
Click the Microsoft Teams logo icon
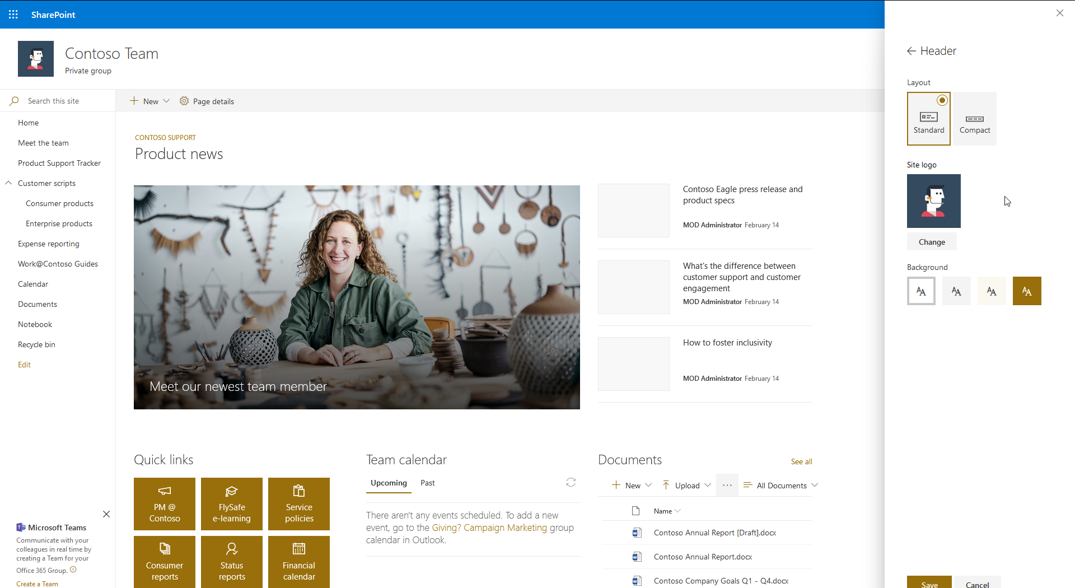(x=21, y=527)
